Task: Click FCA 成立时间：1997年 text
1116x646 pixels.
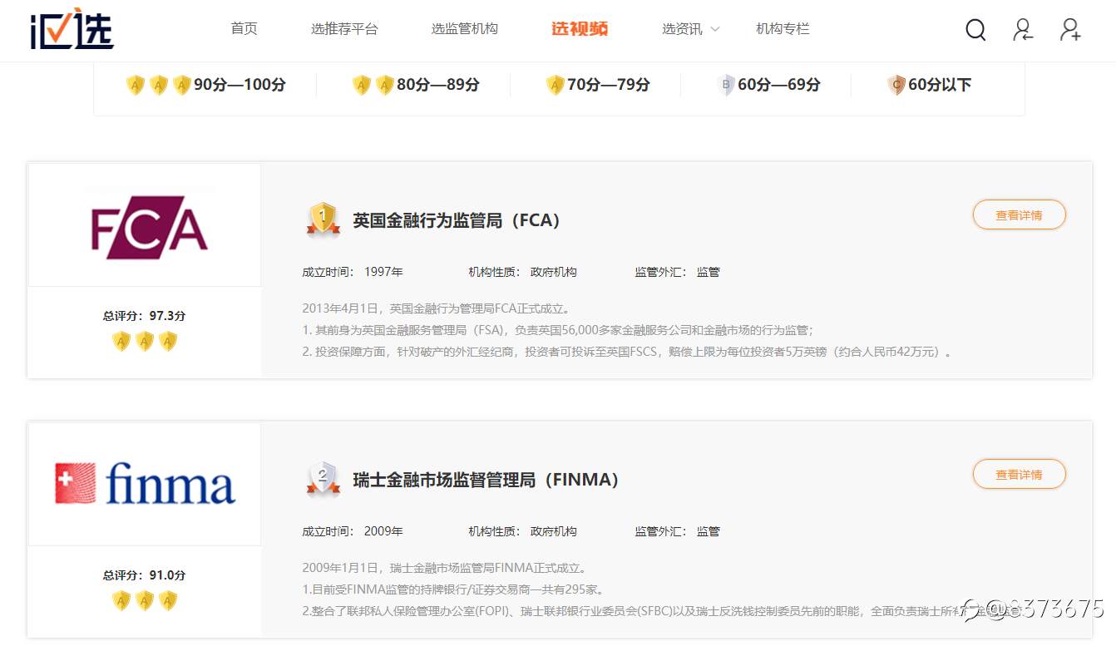Action: 353,272
